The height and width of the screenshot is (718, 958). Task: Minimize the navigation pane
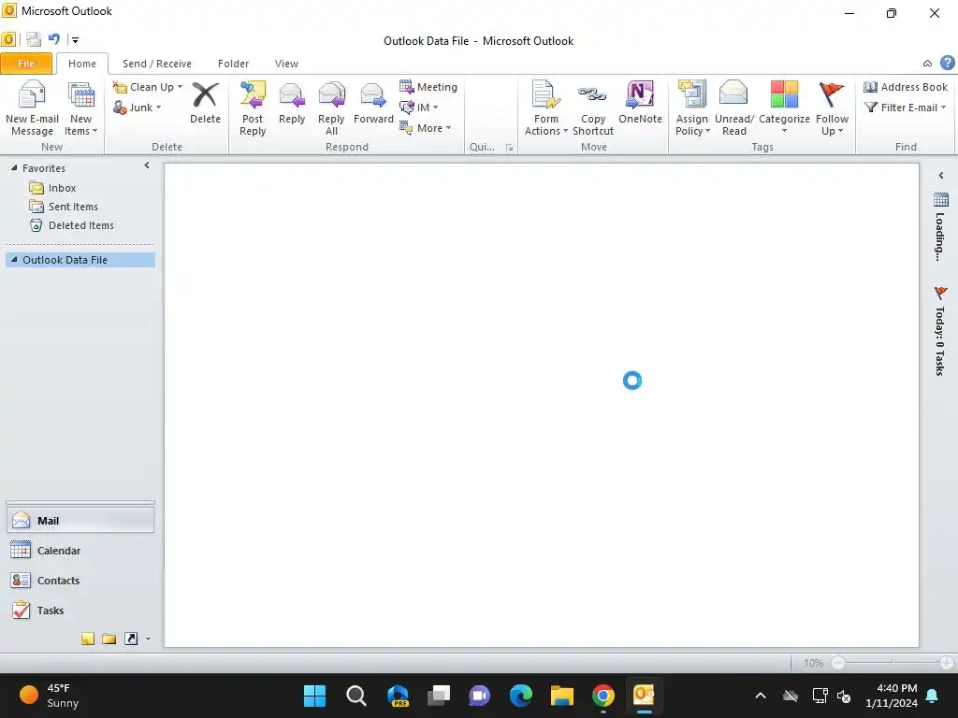click(147, 165)
